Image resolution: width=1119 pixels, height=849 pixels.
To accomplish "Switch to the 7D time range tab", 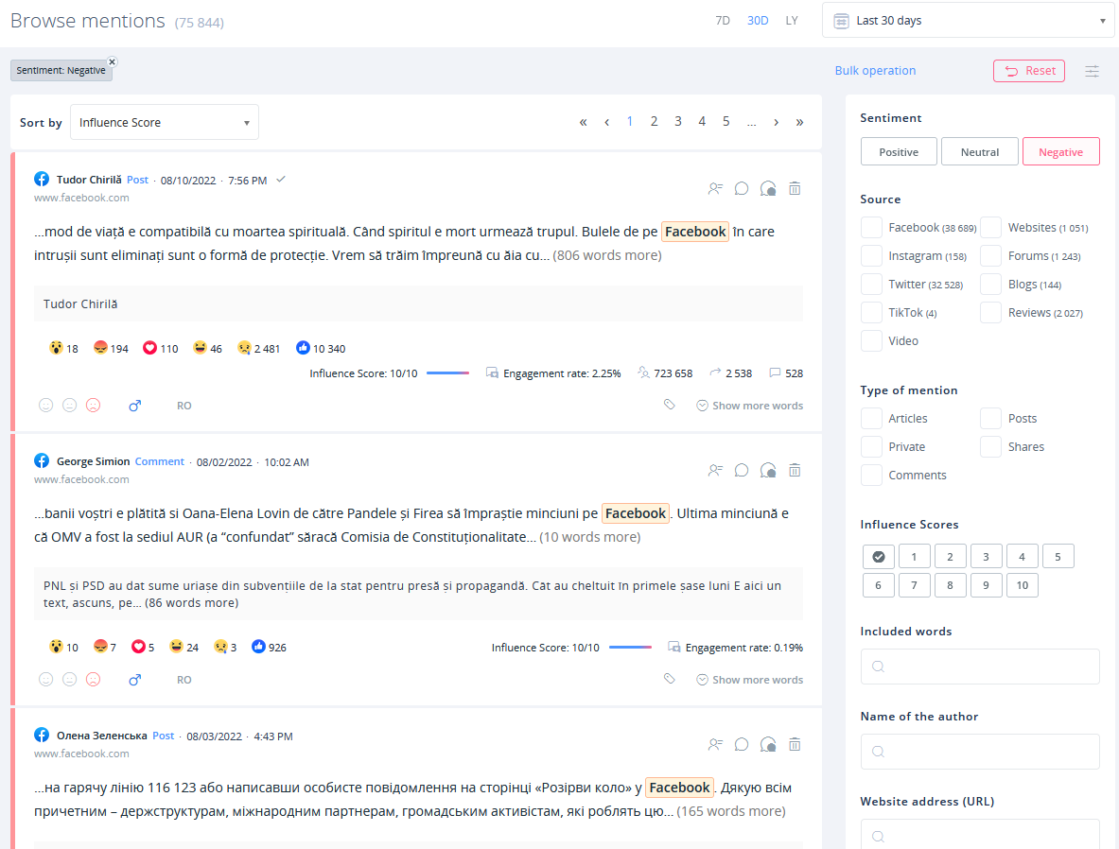I will pyautogui.click(x=724, y=20).
